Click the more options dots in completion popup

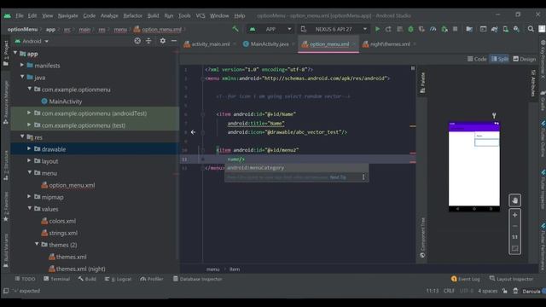click(363, 177)
